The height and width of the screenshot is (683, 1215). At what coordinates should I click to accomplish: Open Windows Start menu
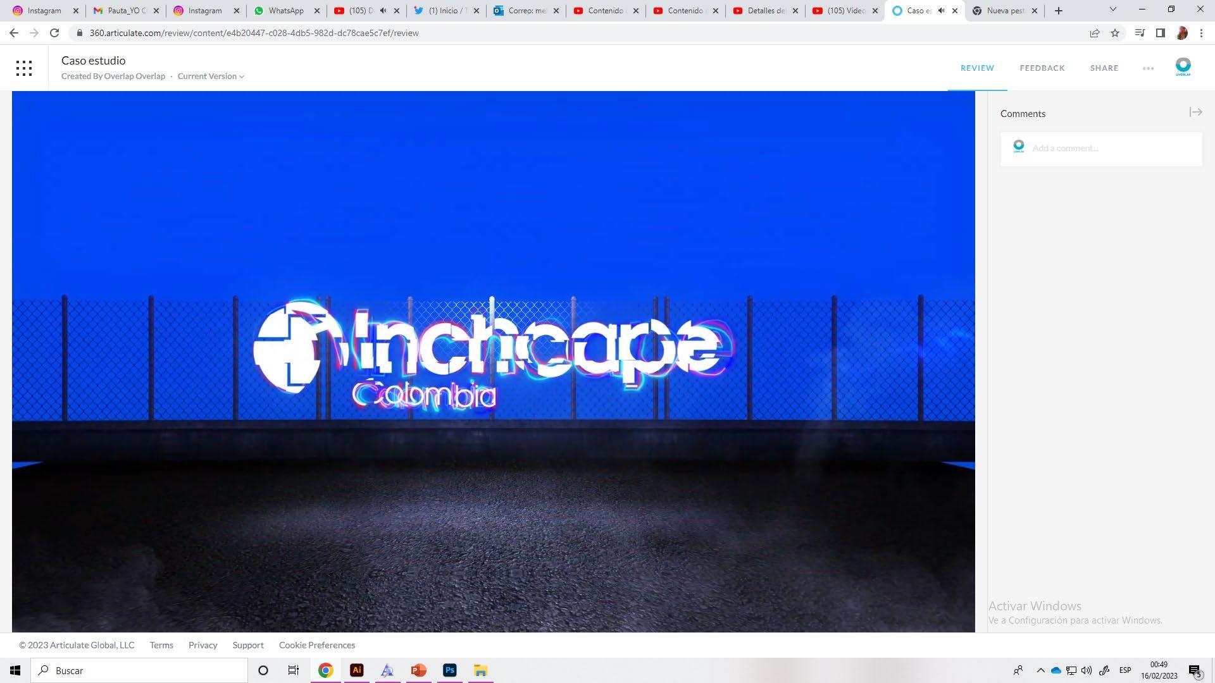pos(15,670)
